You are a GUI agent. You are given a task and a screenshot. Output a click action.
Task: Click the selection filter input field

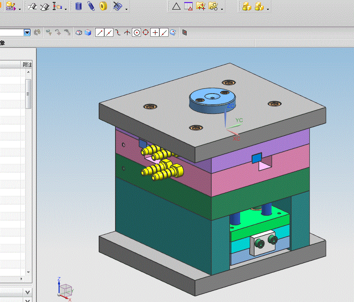click(x=12, y=32)
